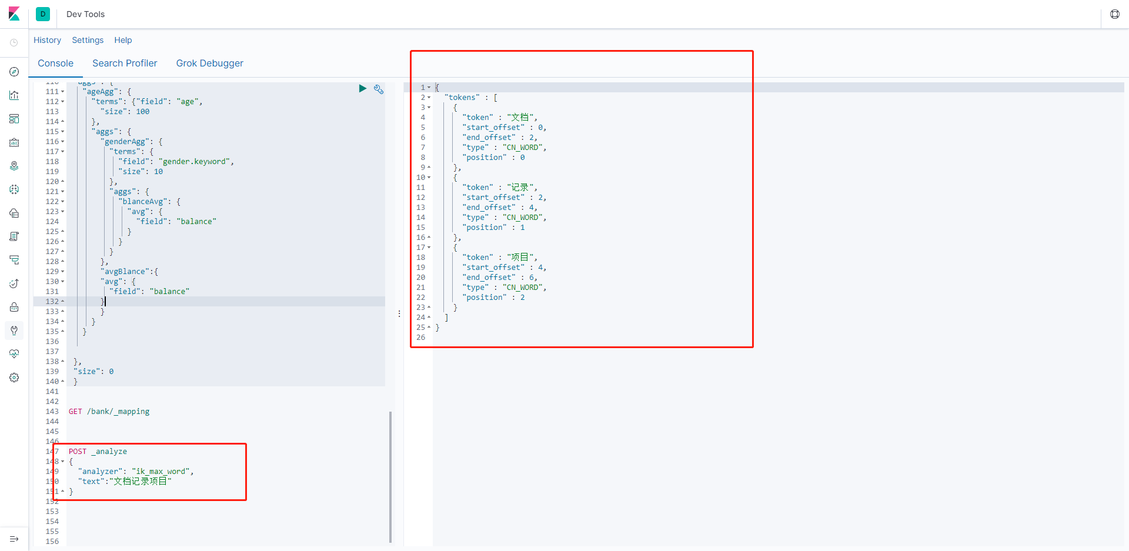Open the console Help link

click(x=123, y=40)
